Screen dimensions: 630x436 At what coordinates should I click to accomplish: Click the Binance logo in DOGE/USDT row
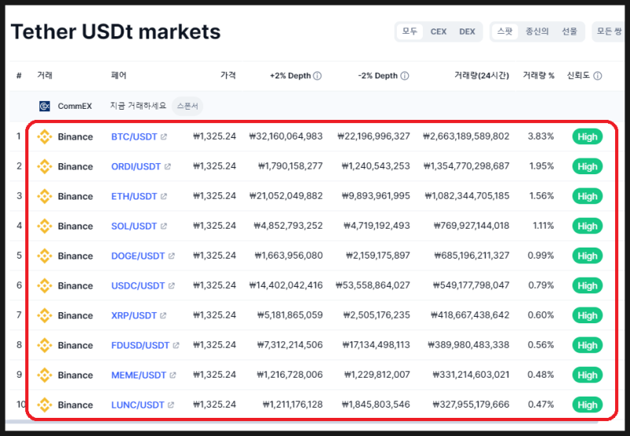(45, 255)
